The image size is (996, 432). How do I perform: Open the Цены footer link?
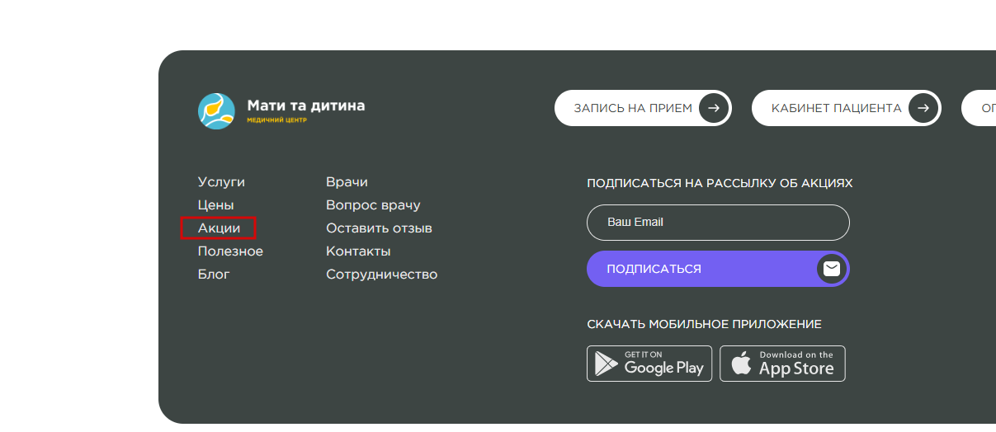pos(216,205)
